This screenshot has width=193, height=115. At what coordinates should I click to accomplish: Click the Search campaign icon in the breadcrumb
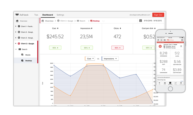click(78, 21)
